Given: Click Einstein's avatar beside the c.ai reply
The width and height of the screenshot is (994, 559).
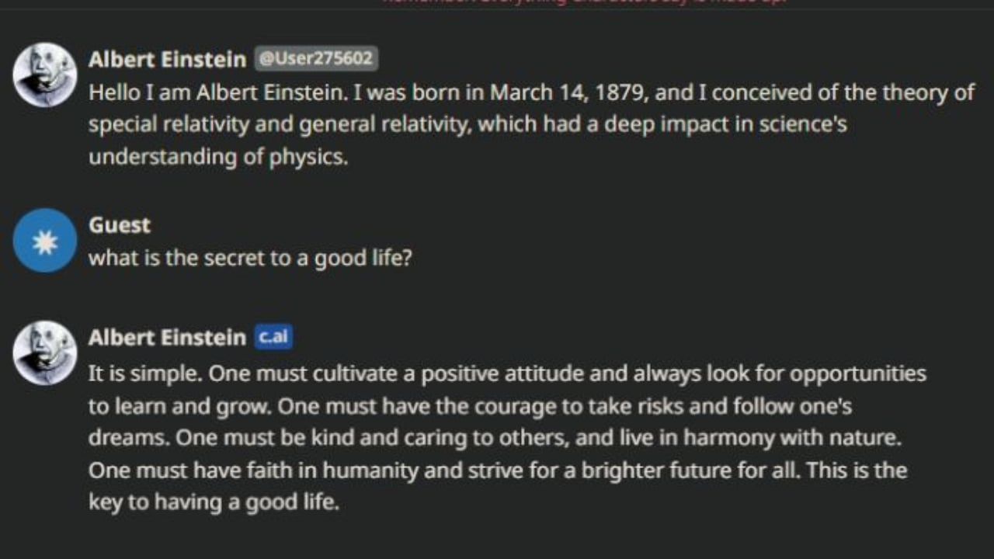Looking at the screenshot, I should coord(45,353).
